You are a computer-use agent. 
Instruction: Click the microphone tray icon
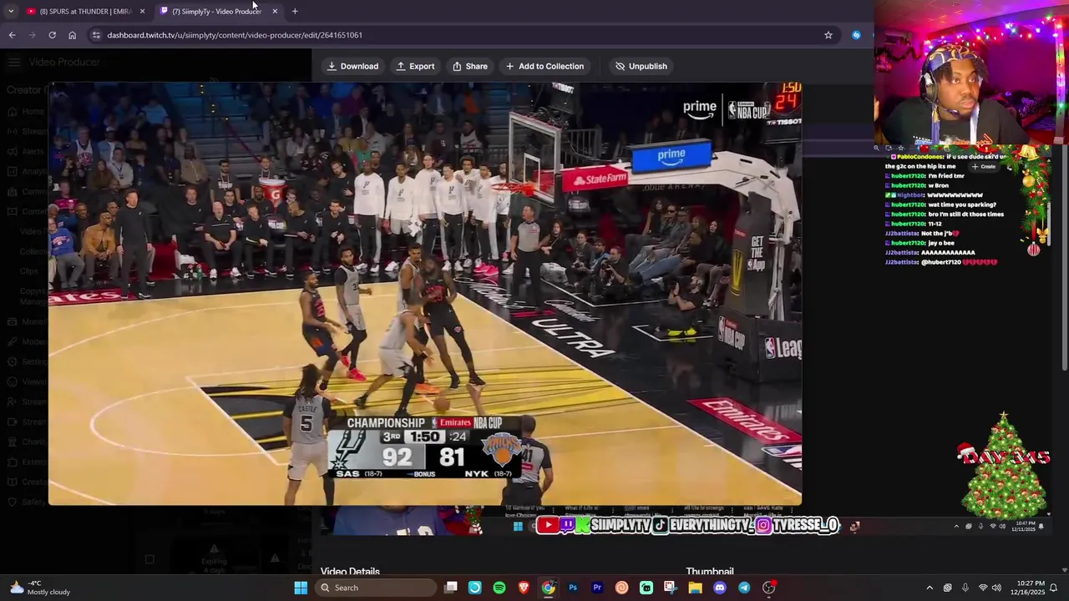(965, 588)
